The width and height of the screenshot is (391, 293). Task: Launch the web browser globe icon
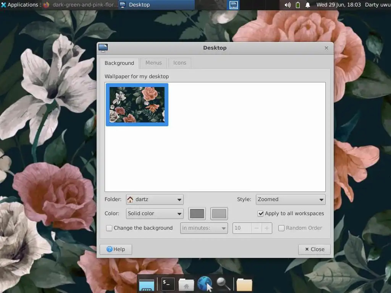point(205,284)
